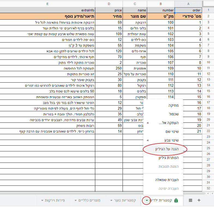214x207 pixels.
Task: Select row 1 header
Action: click(x=208, y=10)
